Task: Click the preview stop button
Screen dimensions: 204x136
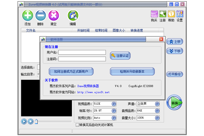Action: click(x=31, y=121)
